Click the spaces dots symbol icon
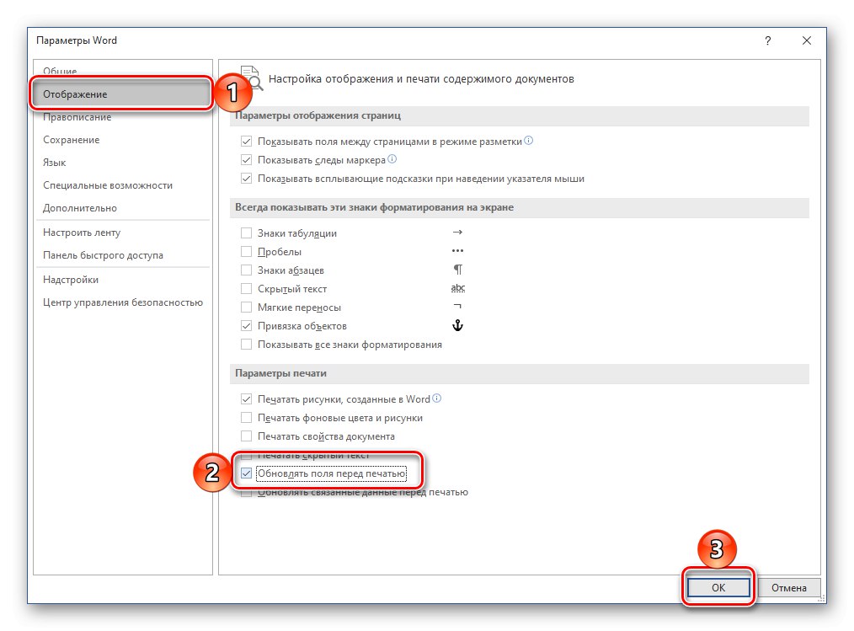Screen dimensions: 854x631 [457, 251]
